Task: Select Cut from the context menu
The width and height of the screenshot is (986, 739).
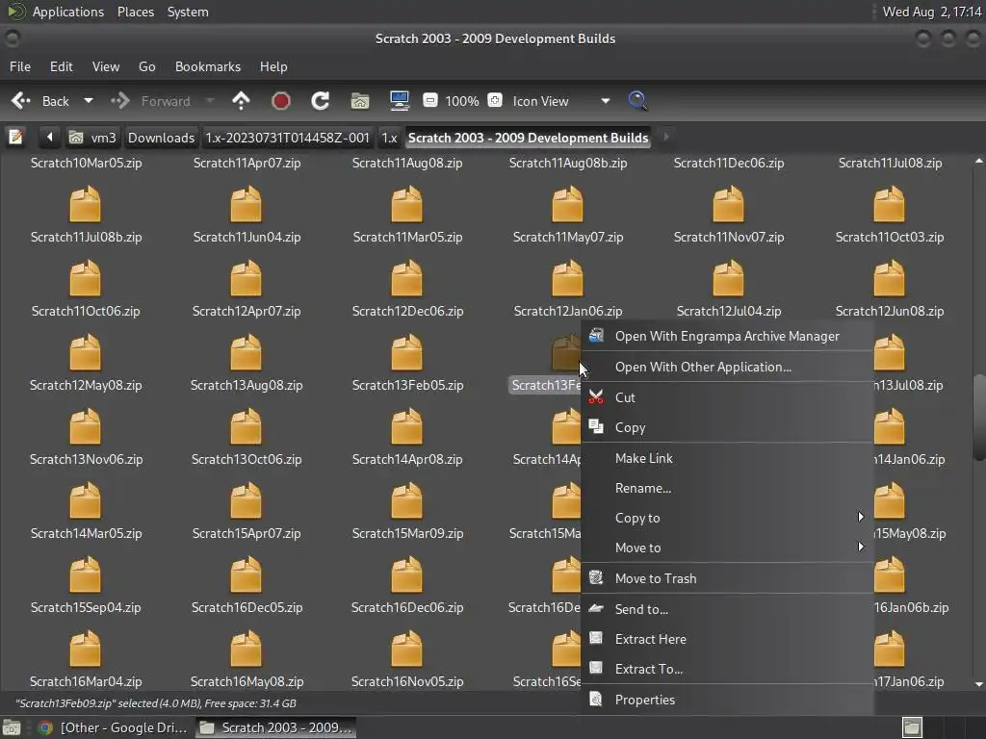Action: point(728,397)
